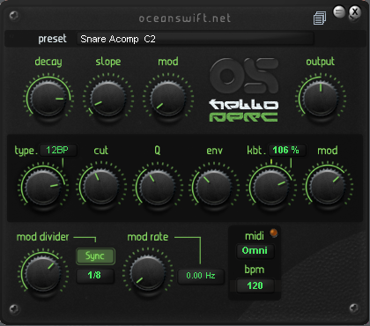Click the cut filter knob
370x326 pixels.
point(100,187)
